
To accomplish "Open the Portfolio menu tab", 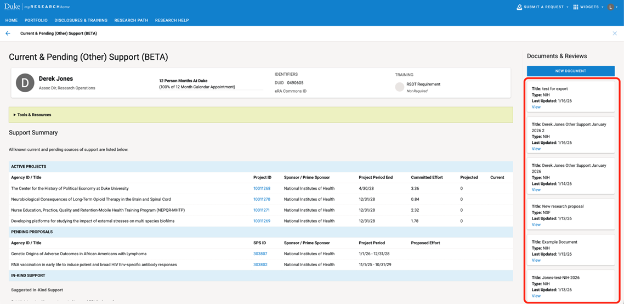I will tap(36, 20).
